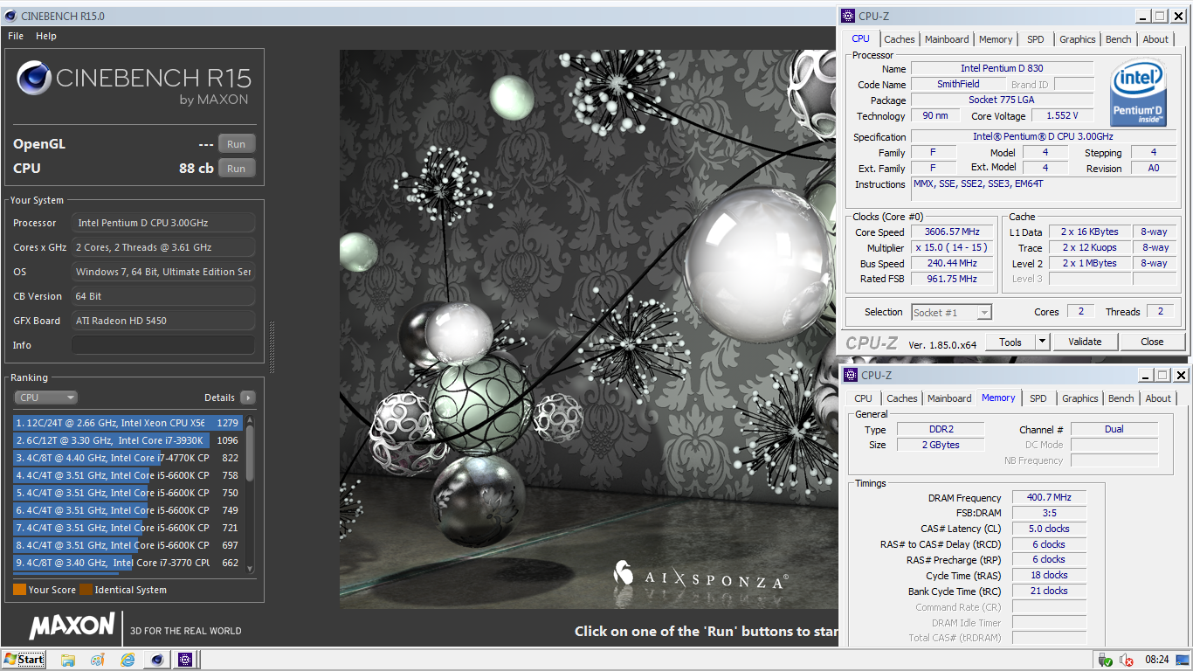The height and width of the screenshot is (671, 1193).
Task: Click the Cinebench title bar app icon
Action: [x=10, y=15]
